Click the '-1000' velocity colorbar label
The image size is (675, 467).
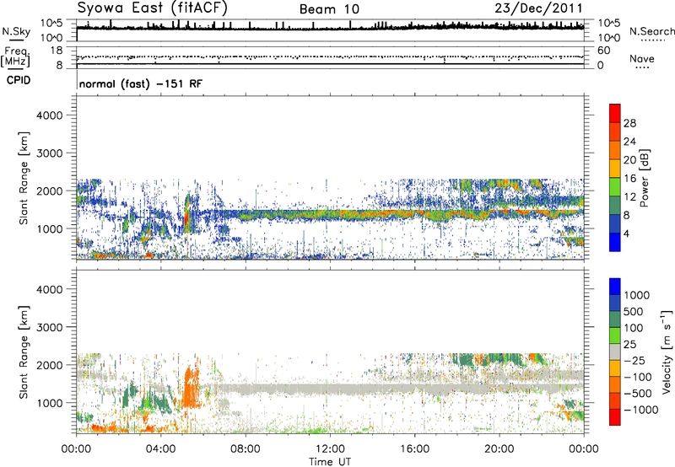(x=641, y=410)
